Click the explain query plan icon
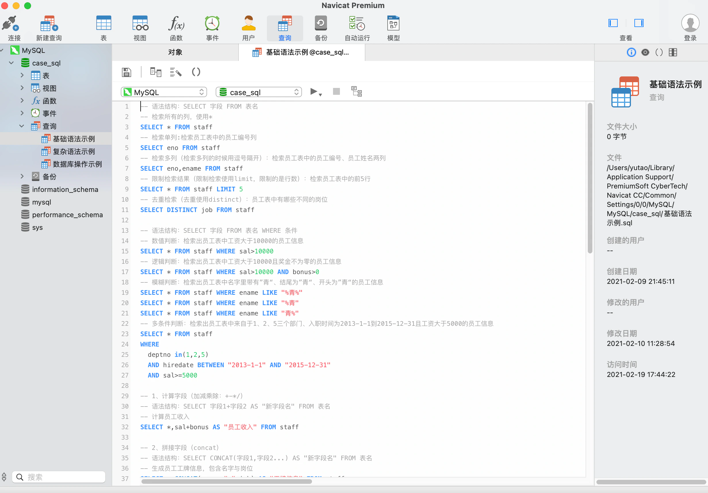 click(x=357, y=92)
